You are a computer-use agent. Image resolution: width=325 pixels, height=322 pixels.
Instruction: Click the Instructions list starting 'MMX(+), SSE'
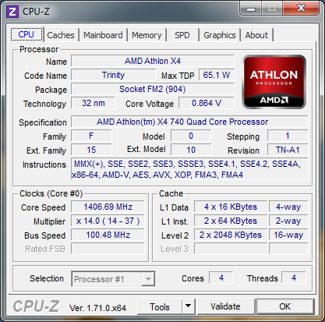coord(189,169)
